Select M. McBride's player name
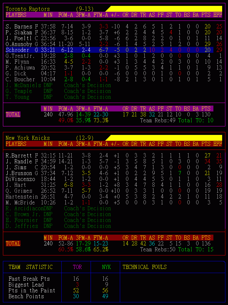The width and height of the screenshot is (228, 305). (x=20, y=202)
